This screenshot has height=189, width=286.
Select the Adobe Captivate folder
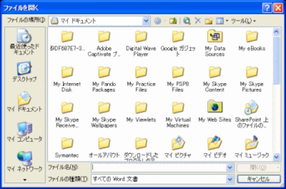[x=104, y=43]
